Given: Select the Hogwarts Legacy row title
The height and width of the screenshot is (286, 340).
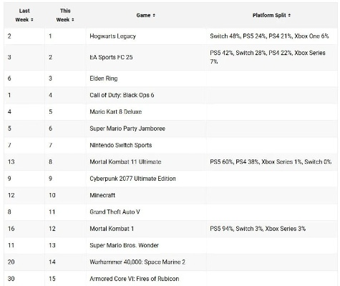Looking at the screenshot, I should [x=112, y=36].
